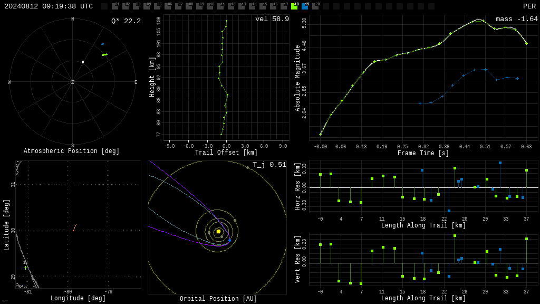Click the orange ground track on map
The height and width of the screenshot is (304, 540).
[x=74, y=228]
